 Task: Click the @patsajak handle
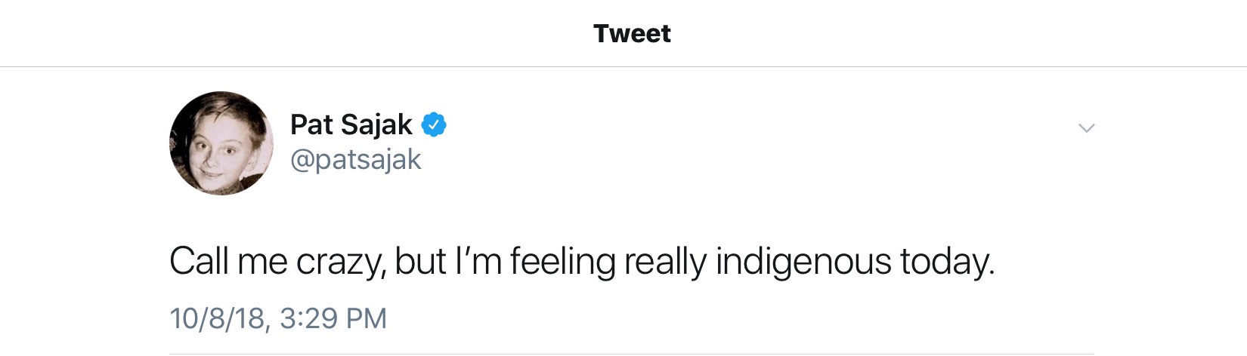click(x=356, y=160)
